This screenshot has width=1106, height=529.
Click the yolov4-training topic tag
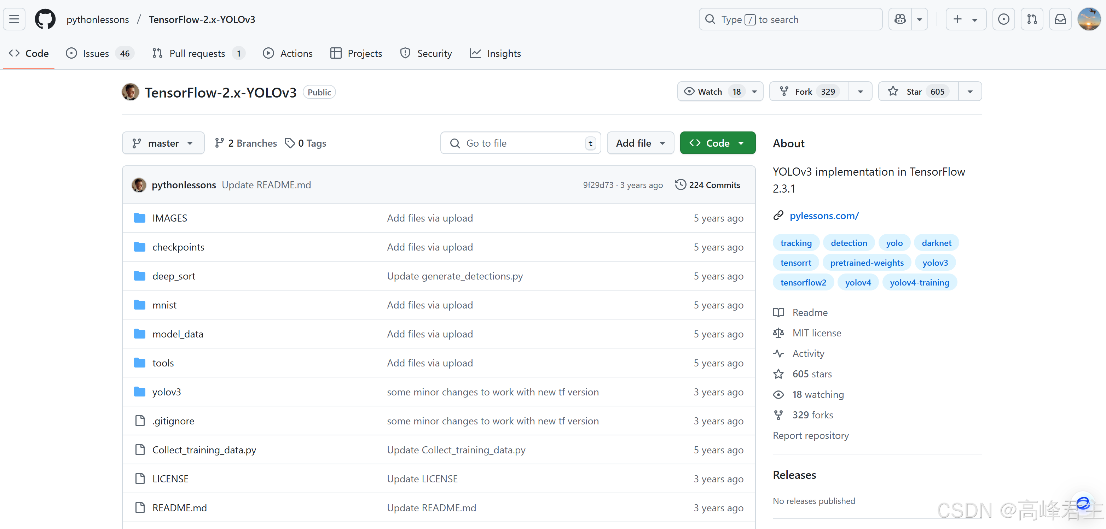(x=919, y=282)
